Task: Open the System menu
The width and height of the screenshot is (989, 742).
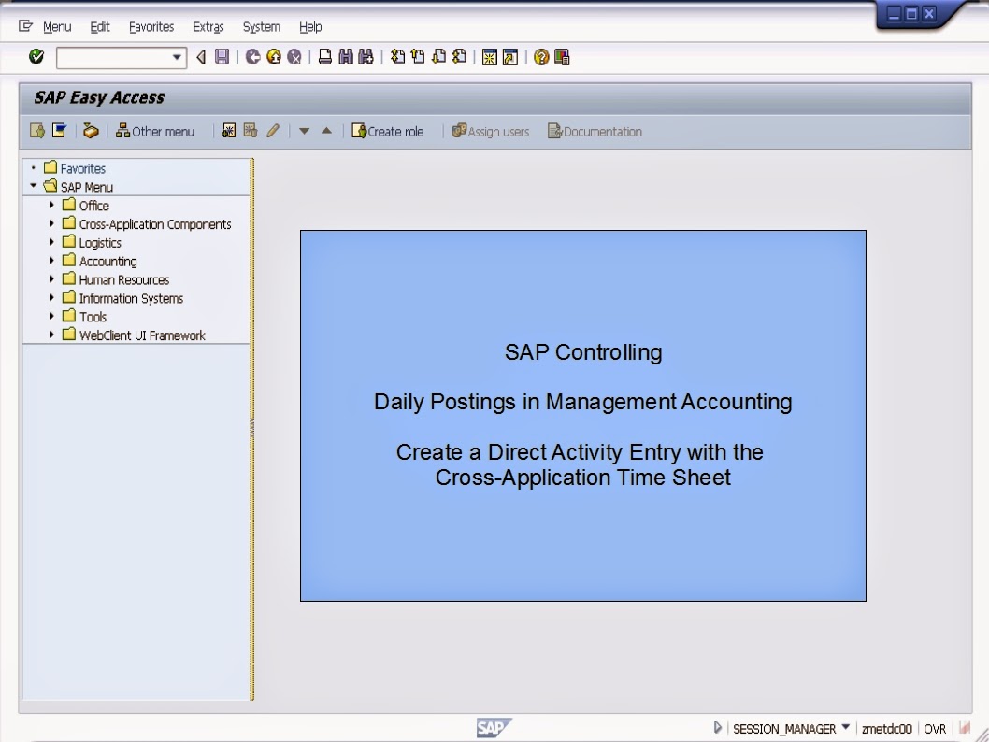Action: point(261,26)
